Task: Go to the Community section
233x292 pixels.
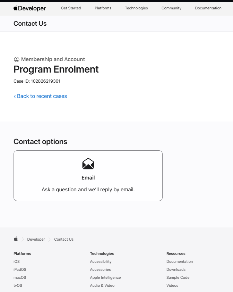Action: [171, 8]
